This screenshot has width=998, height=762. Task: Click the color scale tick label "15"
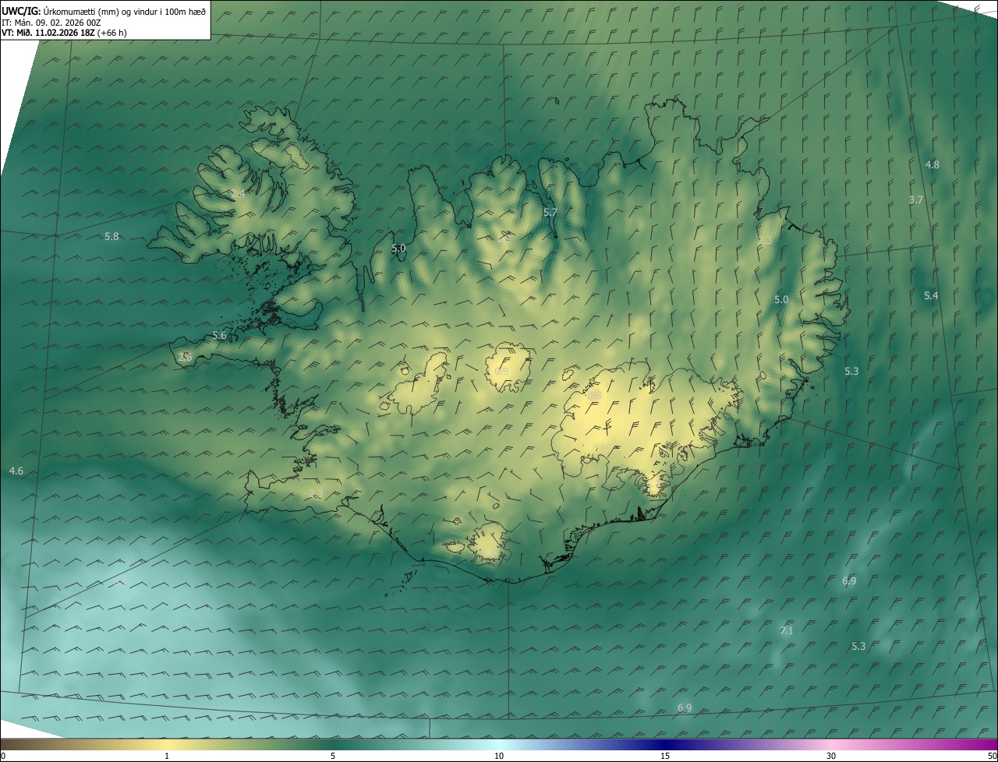665,756
